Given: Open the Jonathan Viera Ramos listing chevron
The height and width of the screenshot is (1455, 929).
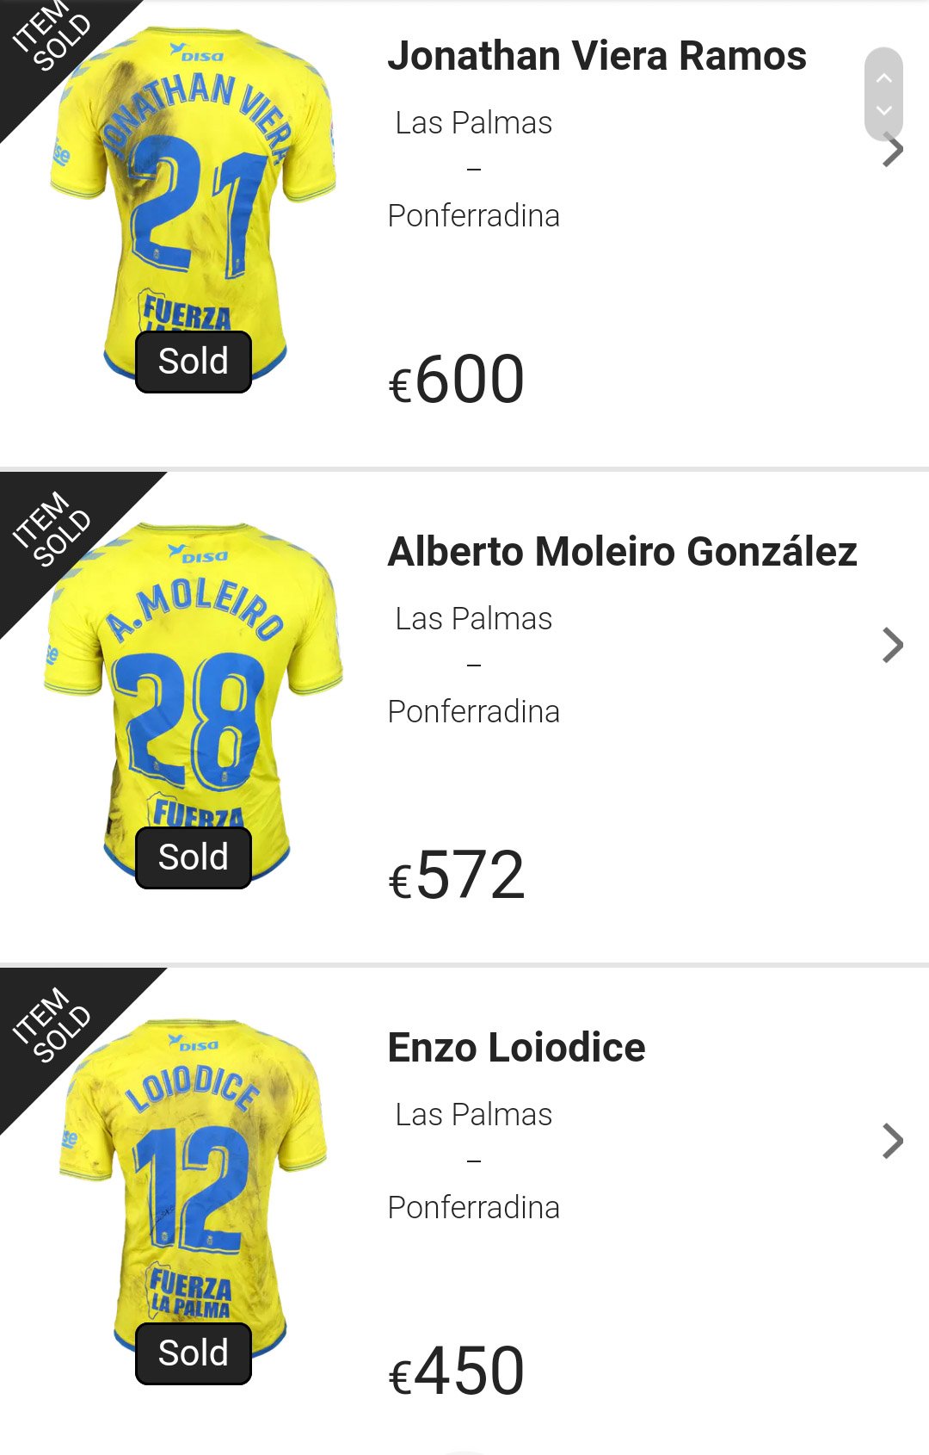Looking at the screenshot, I should point(894,152).
